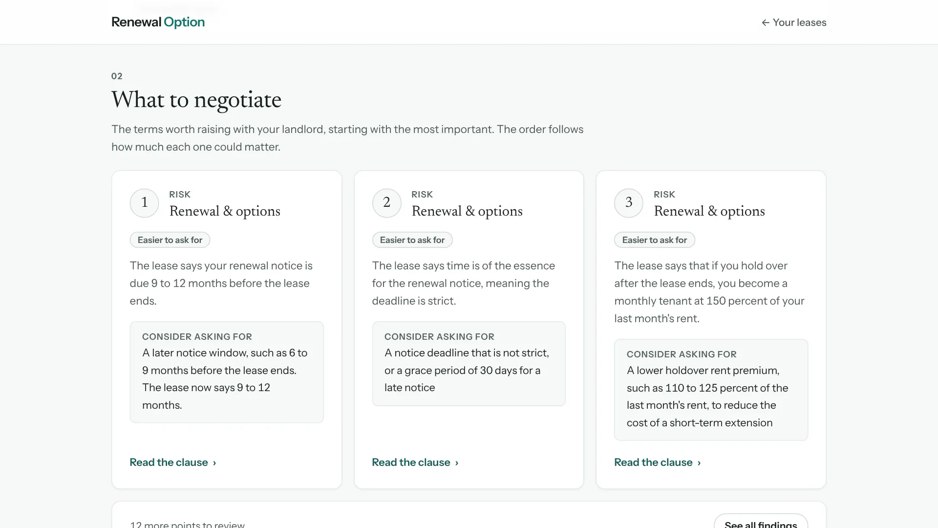Click the Renewal Option logo
The width and height of the screenshot is (938, 528).
click(x=158, y=22)
